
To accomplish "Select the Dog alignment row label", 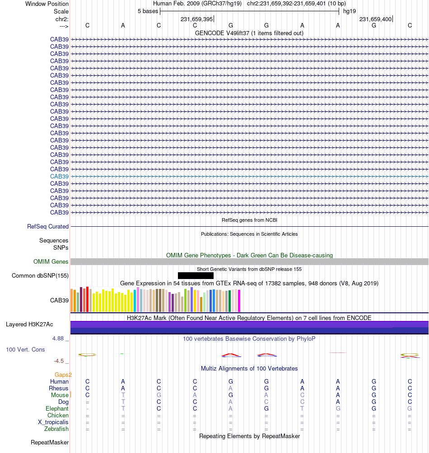I will point(63,402).
